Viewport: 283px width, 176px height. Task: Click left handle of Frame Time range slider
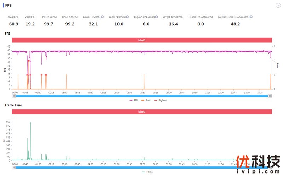pyautogui.click(x=13, y=167)
